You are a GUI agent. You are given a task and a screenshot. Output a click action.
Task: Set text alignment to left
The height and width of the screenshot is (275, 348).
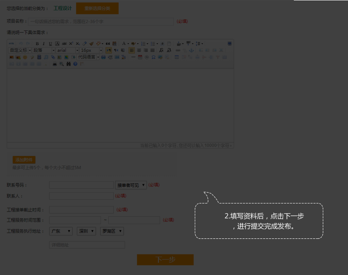click(132, 50)
